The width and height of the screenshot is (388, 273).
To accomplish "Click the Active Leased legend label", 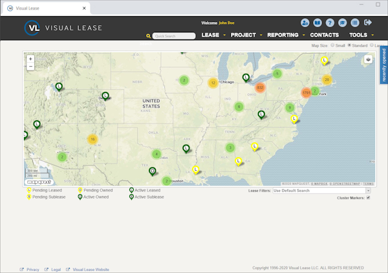I will pos(147,190).
